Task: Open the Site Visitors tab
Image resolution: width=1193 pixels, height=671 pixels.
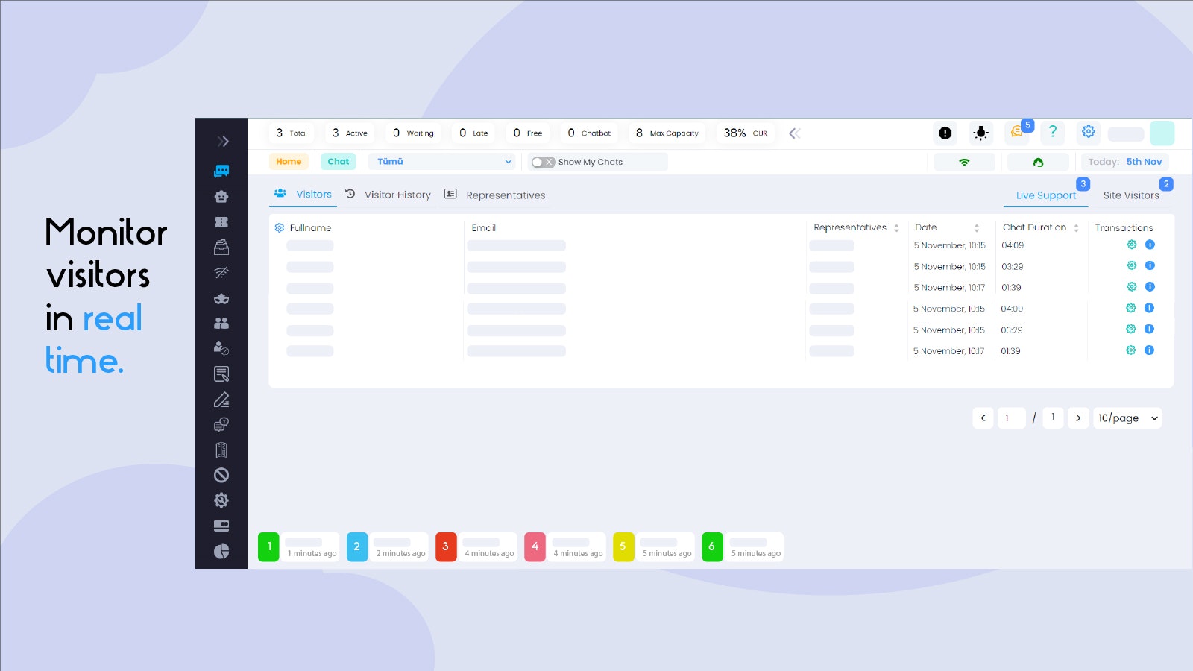Action: coord(1130,195)
